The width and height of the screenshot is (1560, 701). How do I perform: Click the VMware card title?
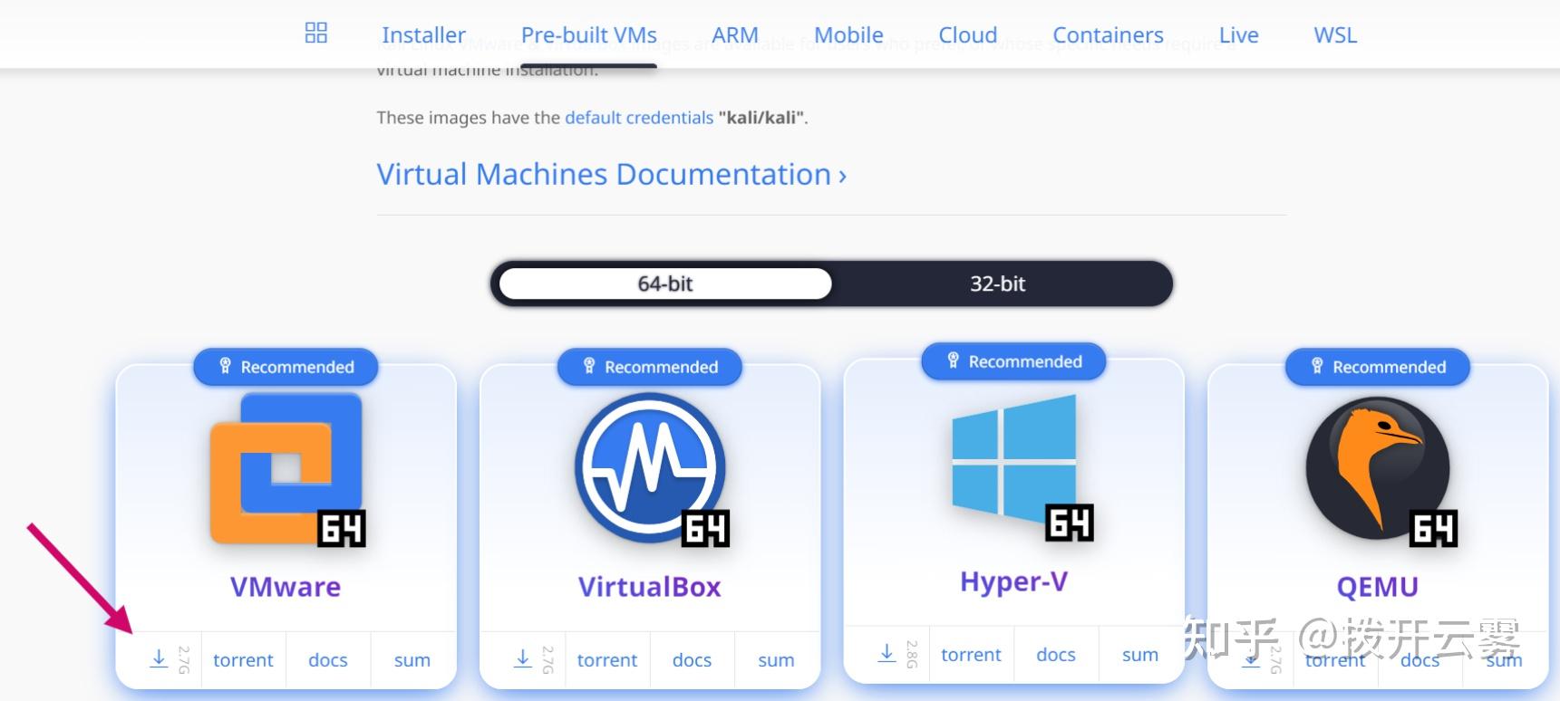(x=286, y=587)
